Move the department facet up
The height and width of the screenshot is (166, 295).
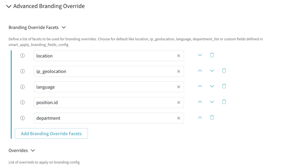[200, 118]
